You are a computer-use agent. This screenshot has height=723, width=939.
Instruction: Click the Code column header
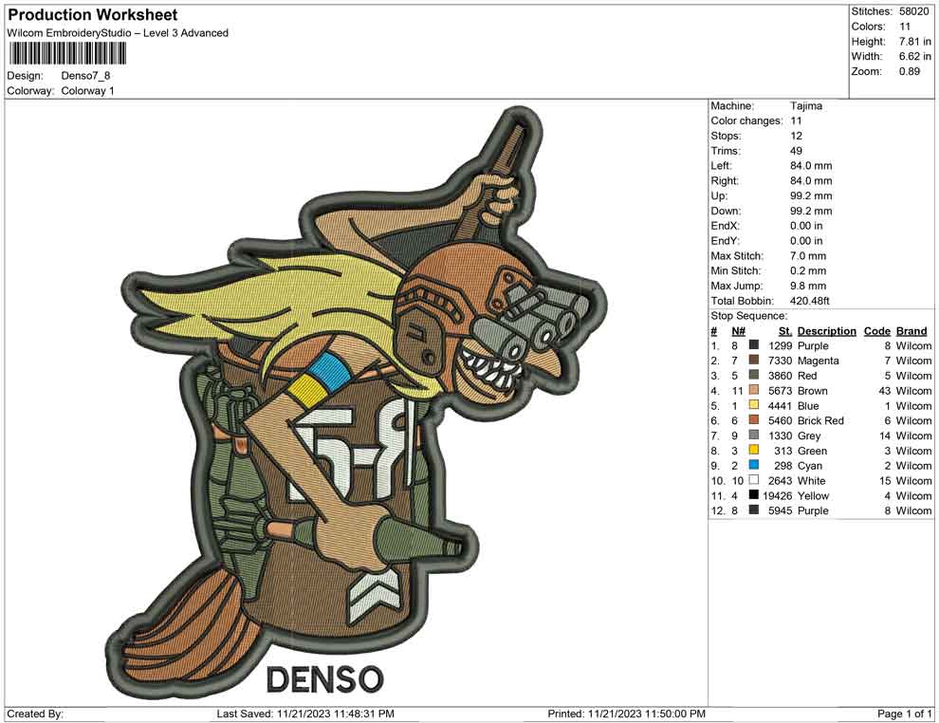pos(876,331)
